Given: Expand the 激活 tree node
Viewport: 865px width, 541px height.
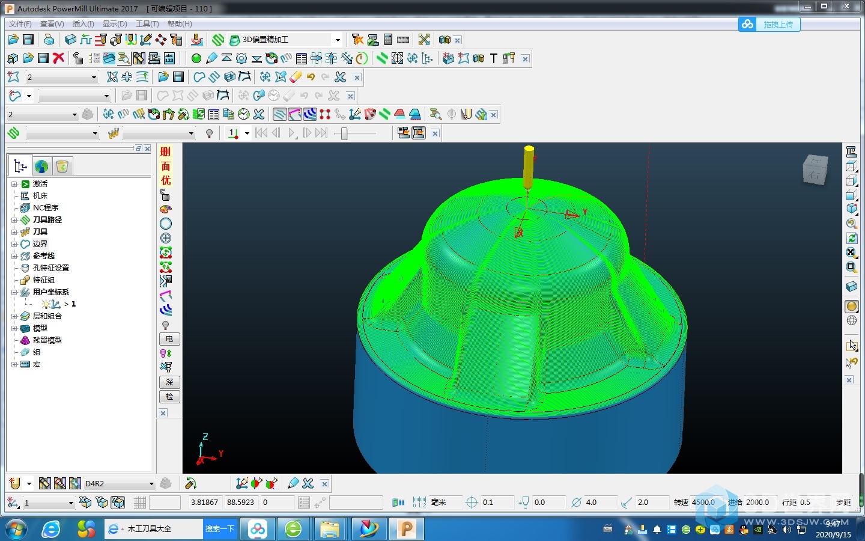Looking at the screenshot, I should (x=14, y=184).
